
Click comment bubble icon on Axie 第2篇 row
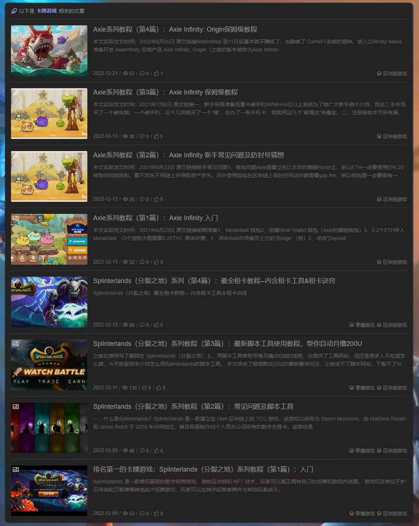point(142,199)
